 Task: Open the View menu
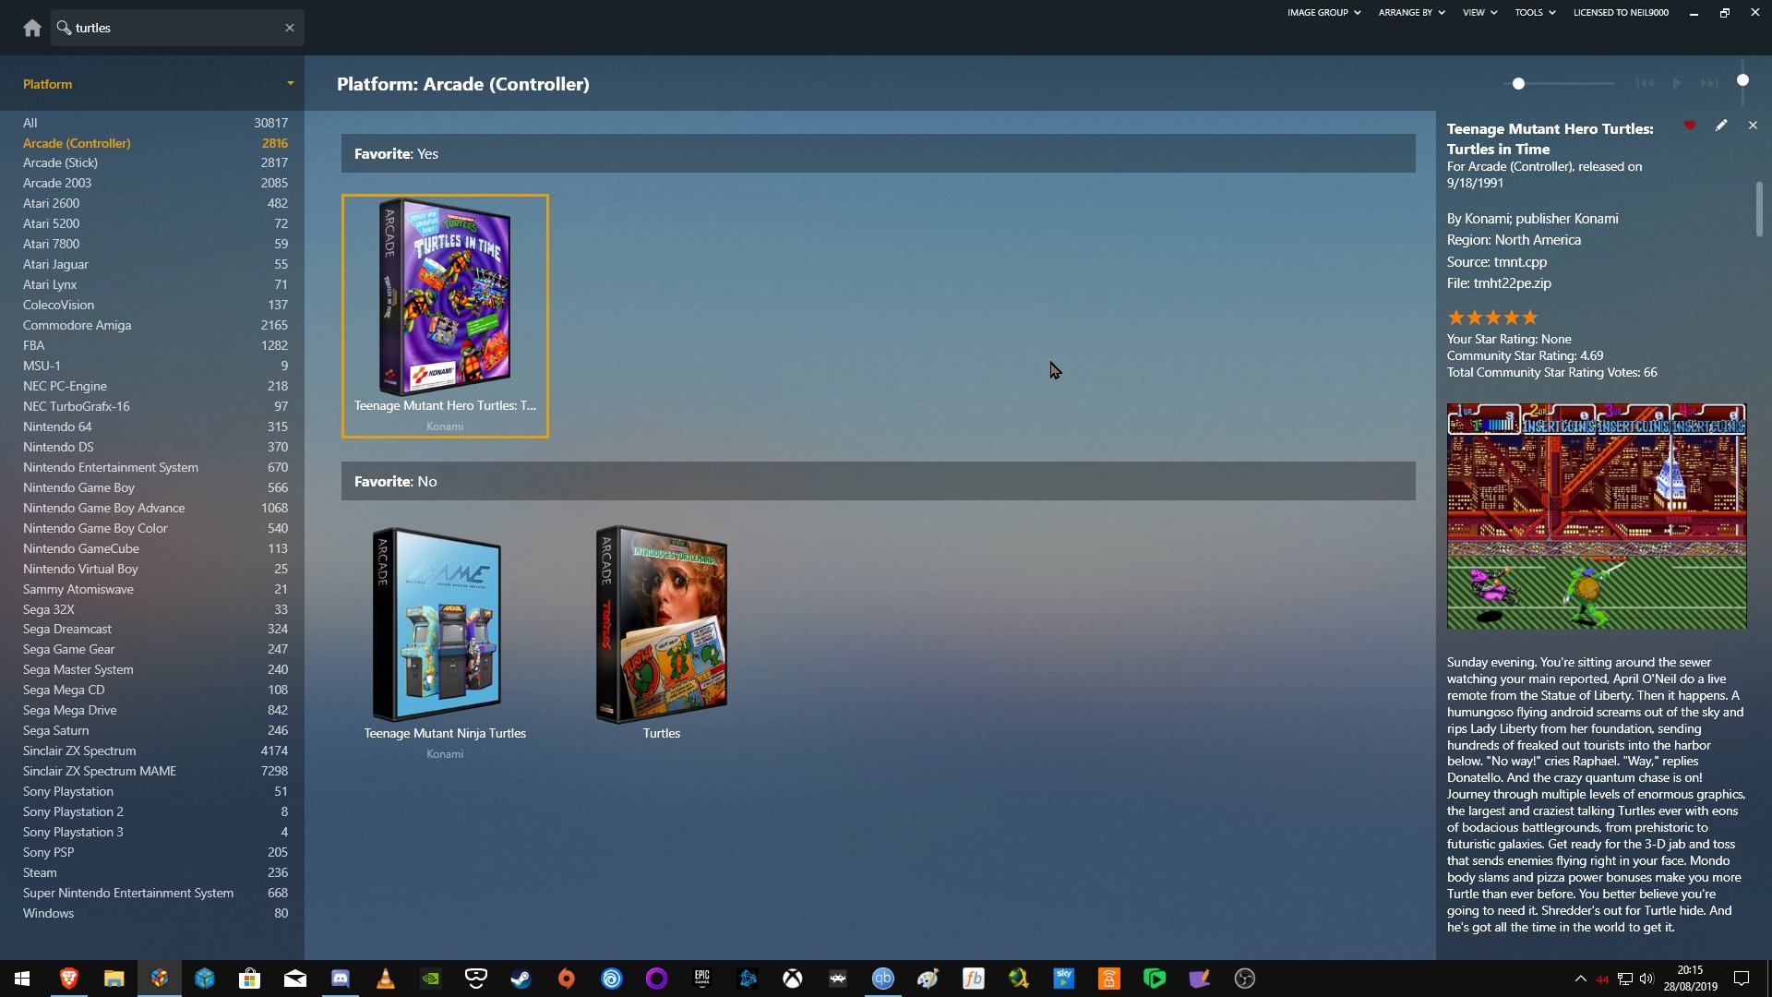[x=1479, y=13]
